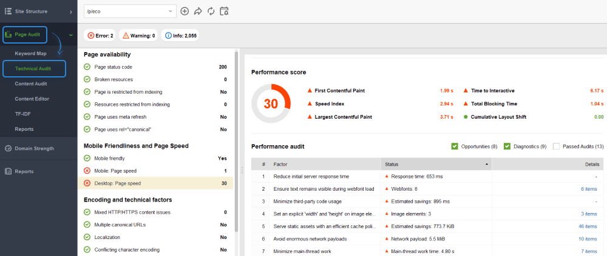Select Resources restricted from indexing row
Viewport: 607px width, 256px height.
click(155, 104)
